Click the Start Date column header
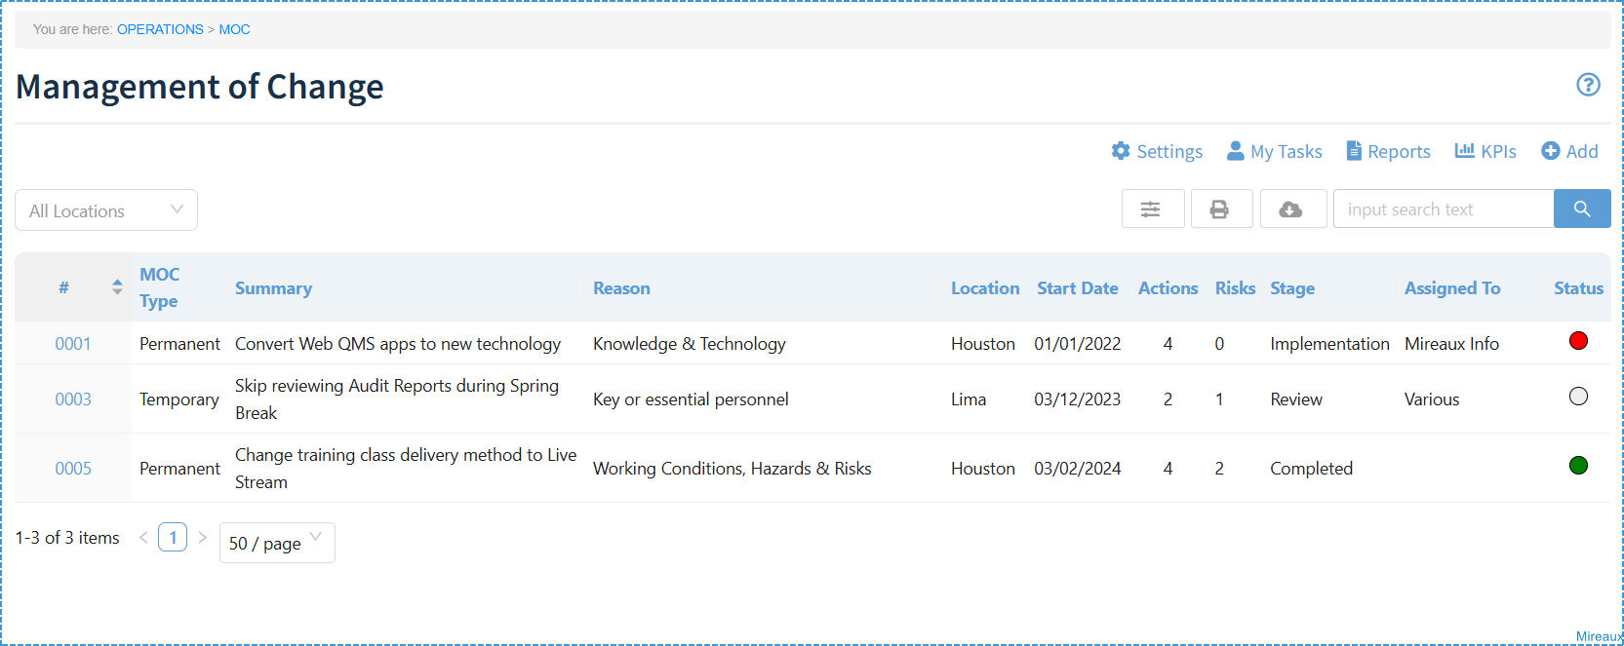 click(1078, 288)
